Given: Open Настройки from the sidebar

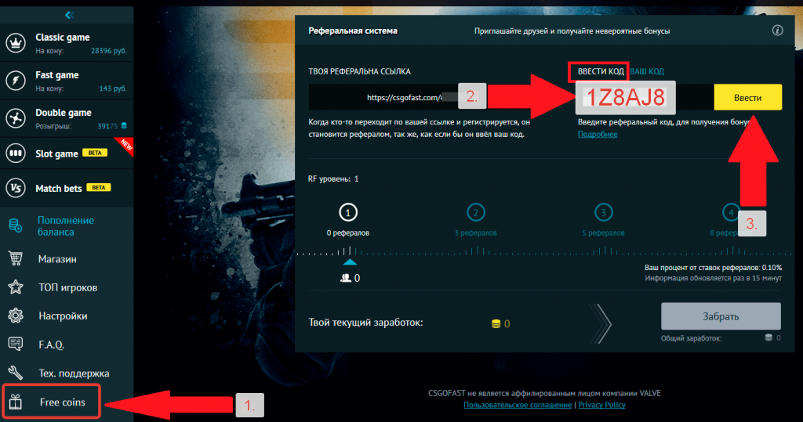Looking at the screenshot, I should click(63, 316).
